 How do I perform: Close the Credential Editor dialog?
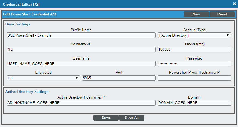pos(234,4)
